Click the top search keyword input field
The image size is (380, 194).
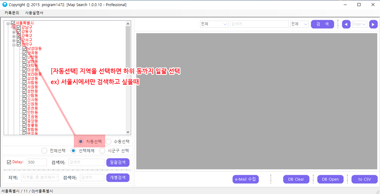click(x=259, y=24)
